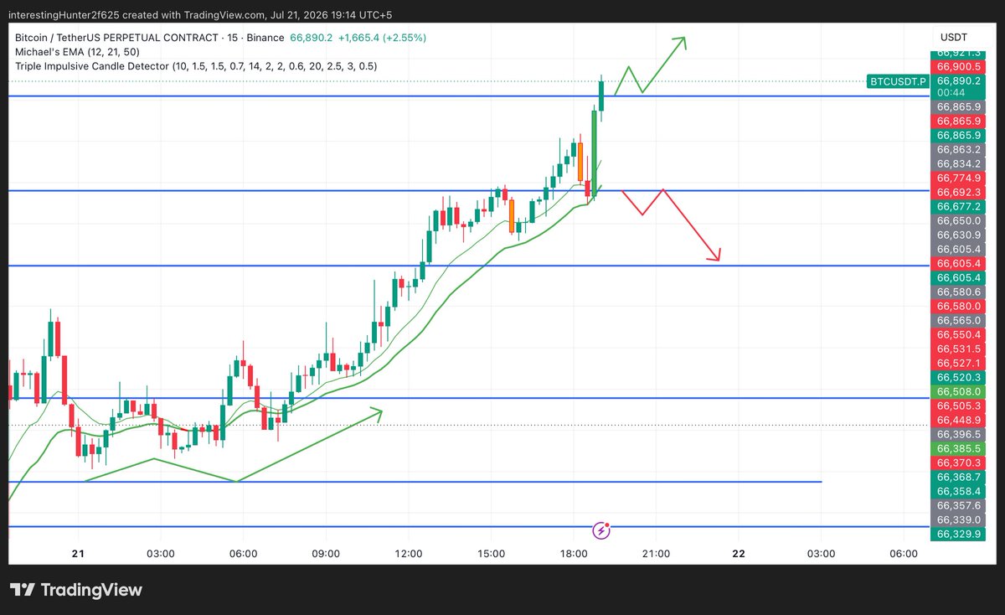Click the red 66,370.3 price label
This screenshot has width=1005, height=615.
click(x=959, y=463)
